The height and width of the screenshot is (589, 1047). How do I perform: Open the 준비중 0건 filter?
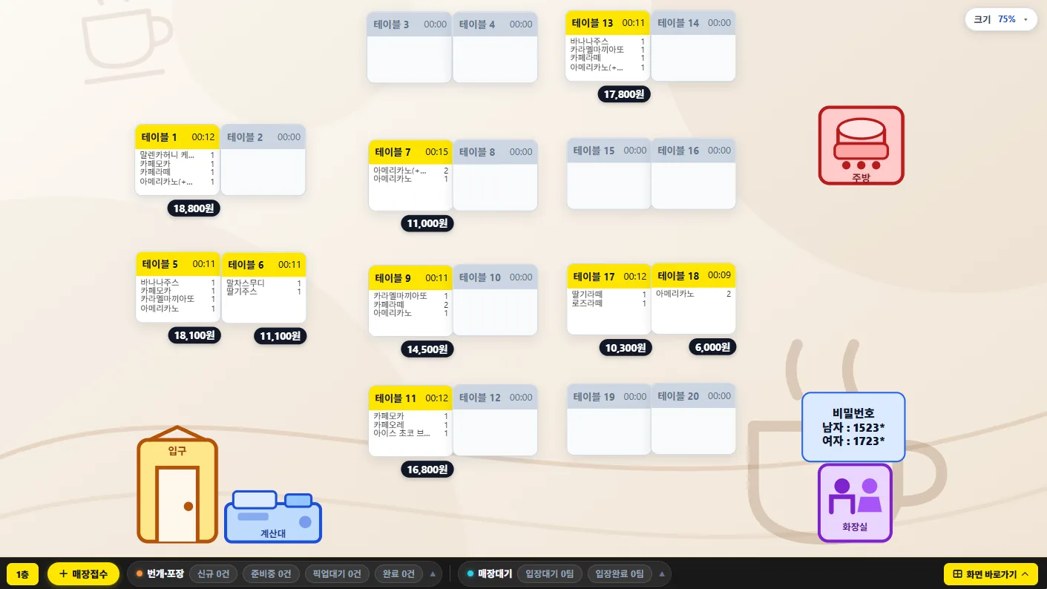(271, 574)
